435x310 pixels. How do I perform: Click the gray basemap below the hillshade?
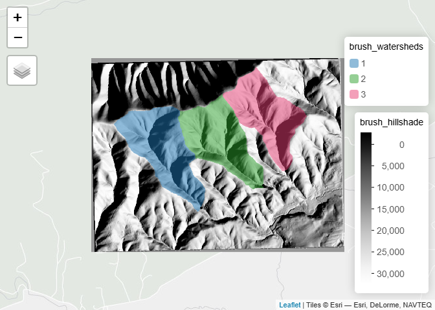(x=194, y=278)
